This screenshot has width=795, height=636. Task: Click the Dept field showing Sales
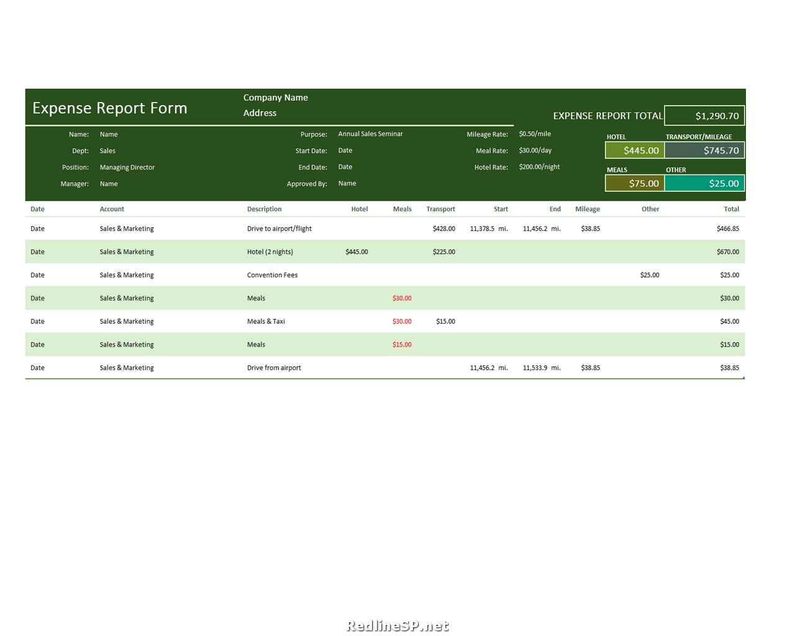coord(107,150)
